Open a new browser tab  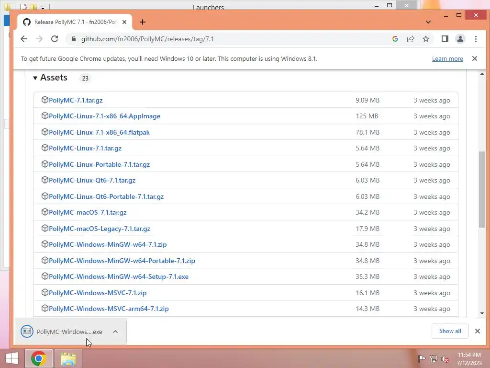143,22
